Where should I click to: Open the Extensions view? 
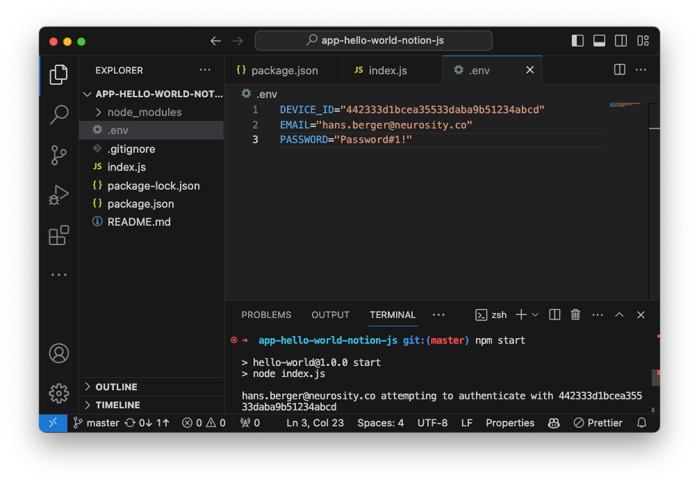[x=58, y=235]
